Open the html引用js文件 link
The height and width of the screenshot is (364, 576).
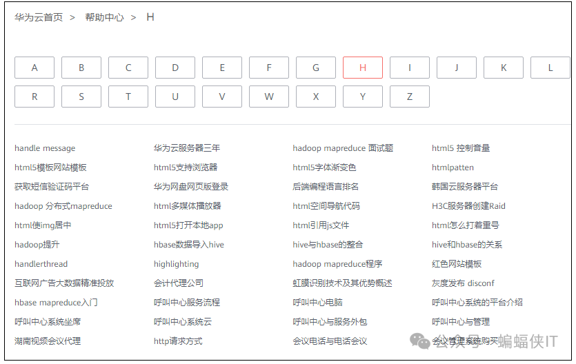point(321,225)
